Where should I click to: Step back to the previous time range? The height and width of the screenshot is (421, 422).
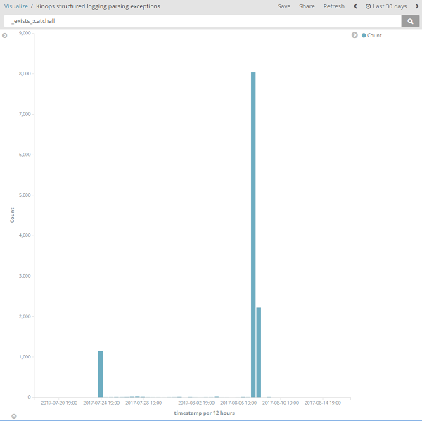355,6
